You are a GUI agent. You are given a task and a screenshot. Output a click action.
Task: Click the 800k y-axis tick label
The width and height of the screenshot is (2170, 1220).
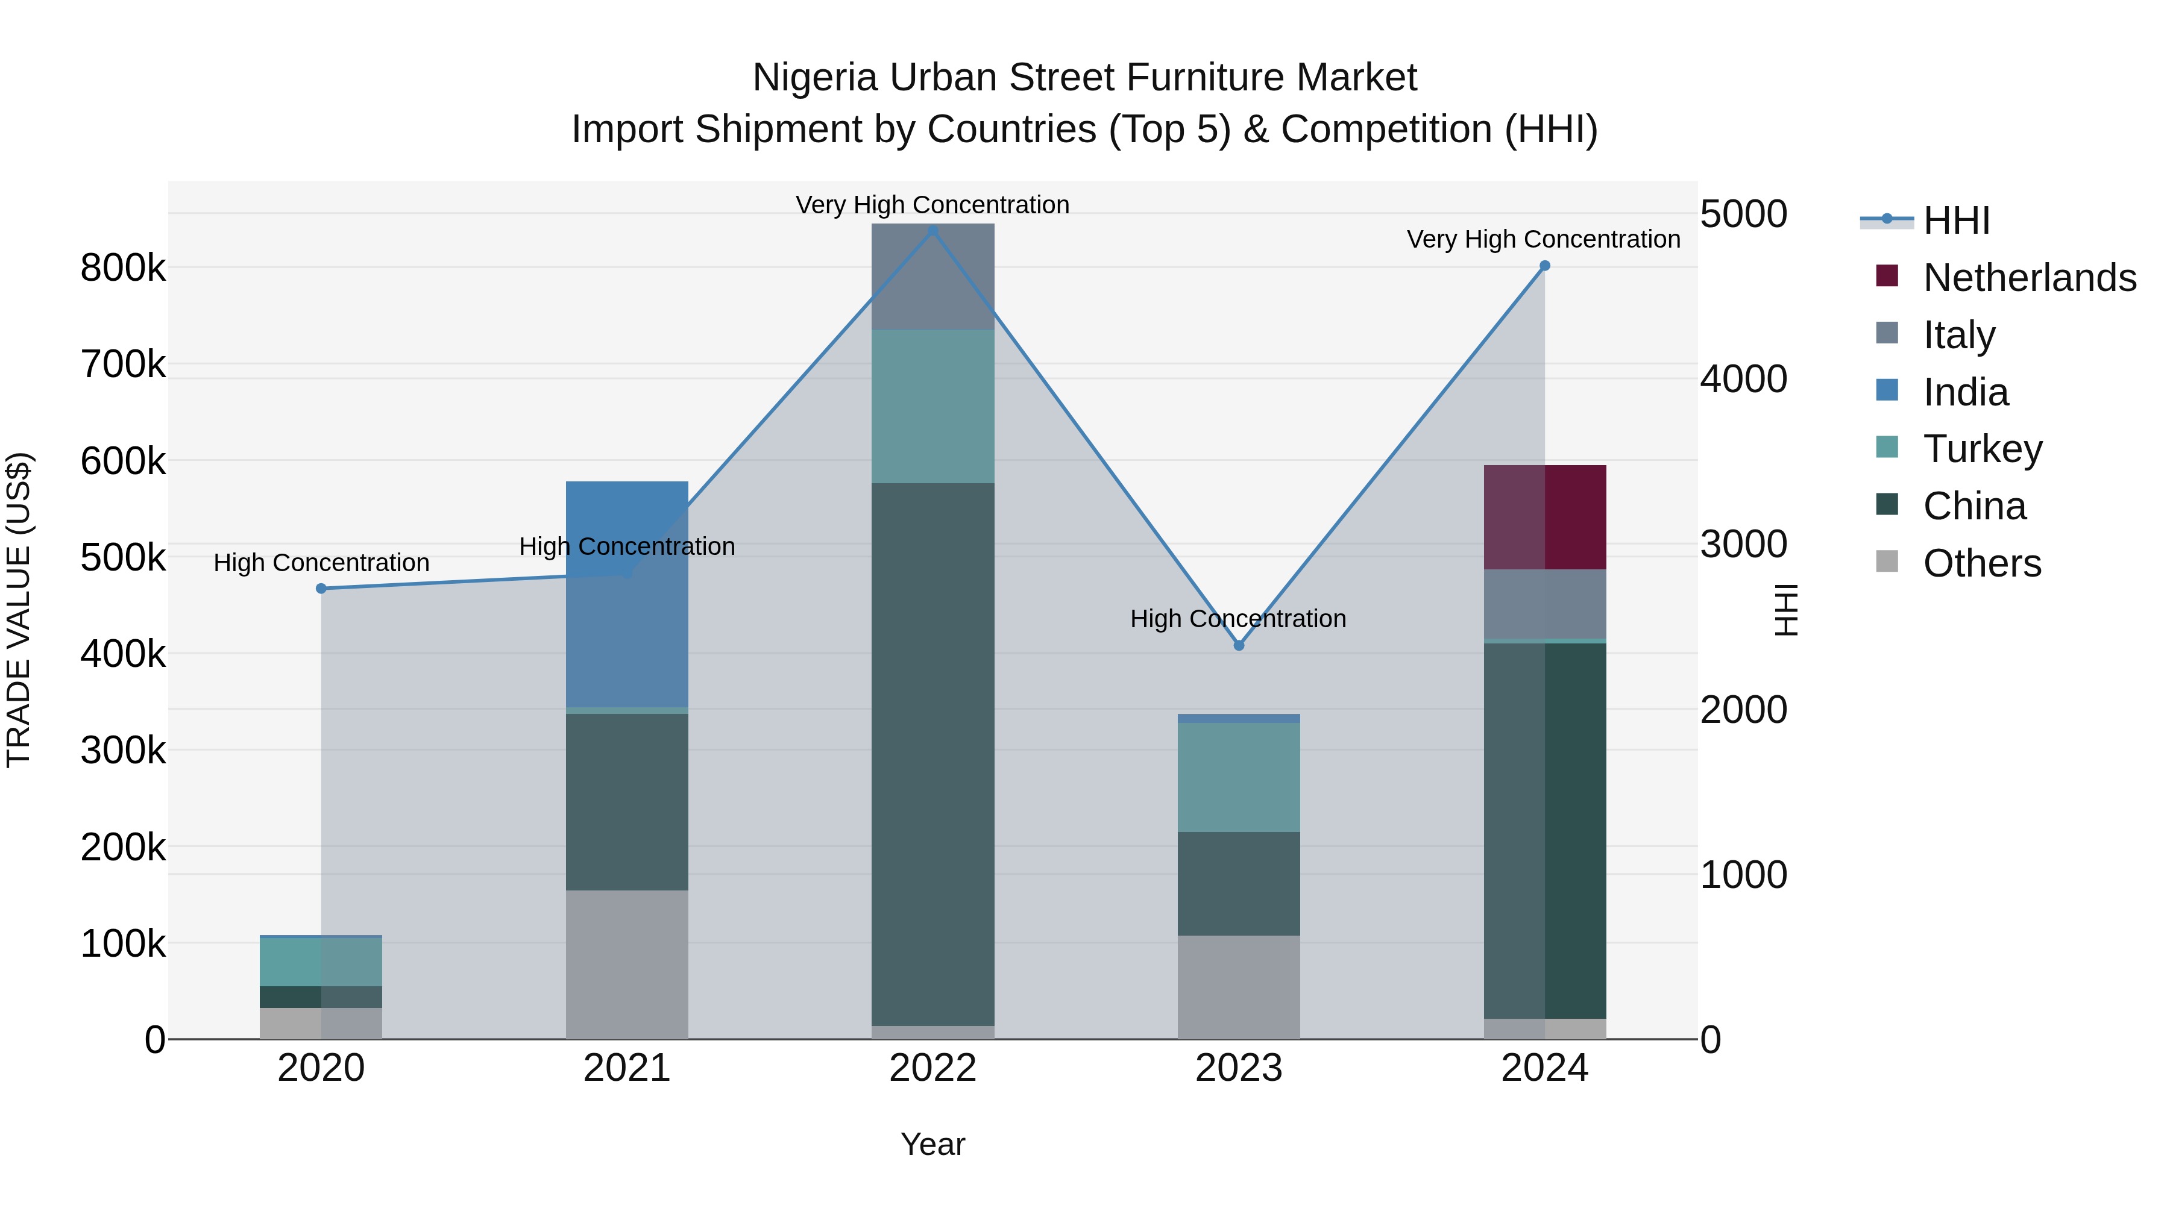coord(123,269)
